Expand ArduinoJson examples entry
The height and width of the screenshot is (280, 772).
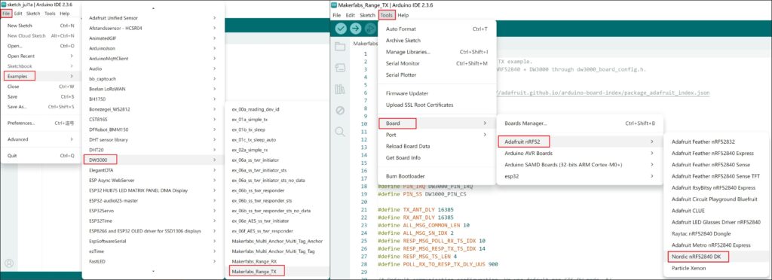152,48
